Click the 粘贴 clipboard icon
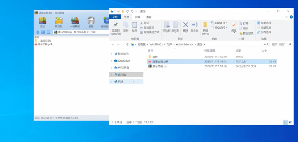 click(x=134, y=25)
